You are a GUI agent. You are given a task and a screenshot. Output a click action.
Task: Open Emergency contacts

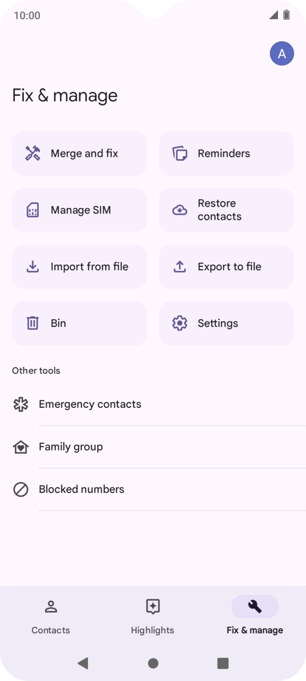(90, 404)
